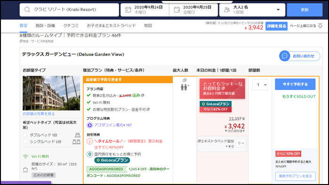Viewport: 329px width, 185px height.
Task: Switch to the クチコミ tab
Action: click(71, 25)
